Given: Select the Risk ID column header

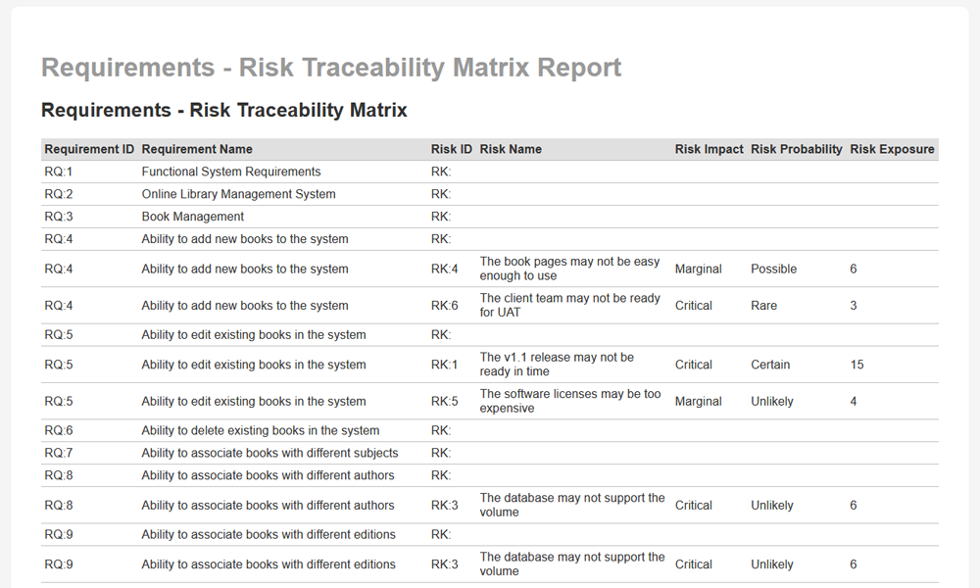Looking at the screenshot, I should pyautogui.click(x=451, y=150).
